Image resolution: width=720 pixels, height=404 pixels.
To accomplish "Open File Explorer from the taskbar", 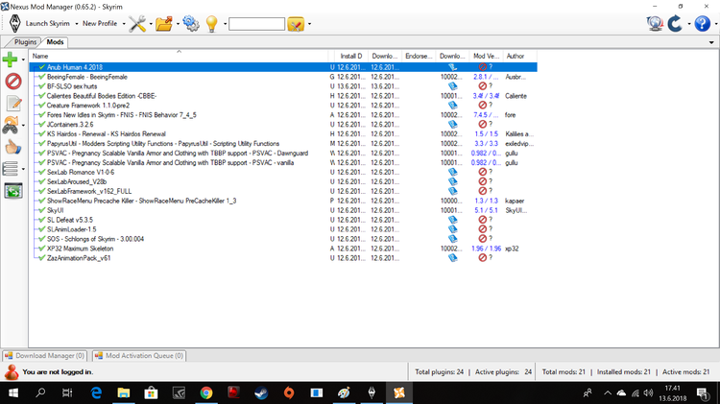I will point(124,393).
